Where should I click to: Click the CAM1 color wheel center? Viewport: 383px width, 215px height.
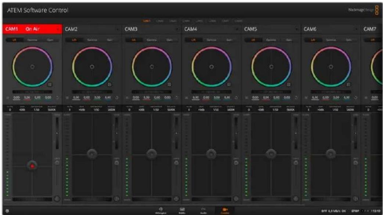click(32, 67)
